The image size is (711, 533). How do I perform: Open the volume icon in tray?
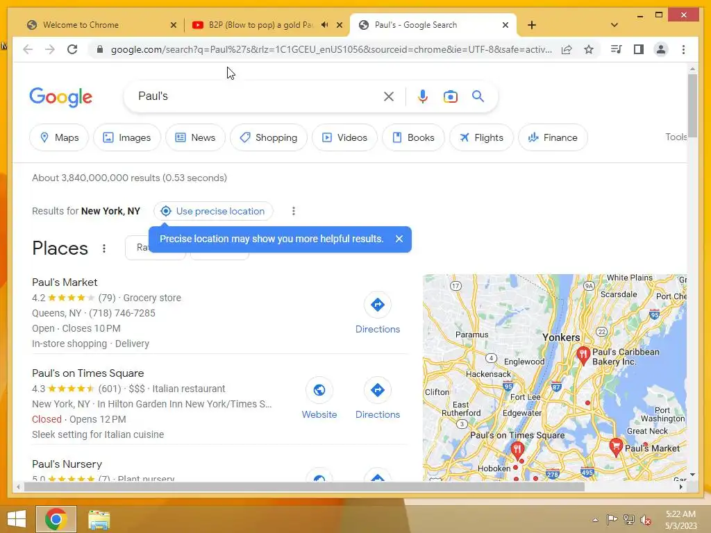645,520
